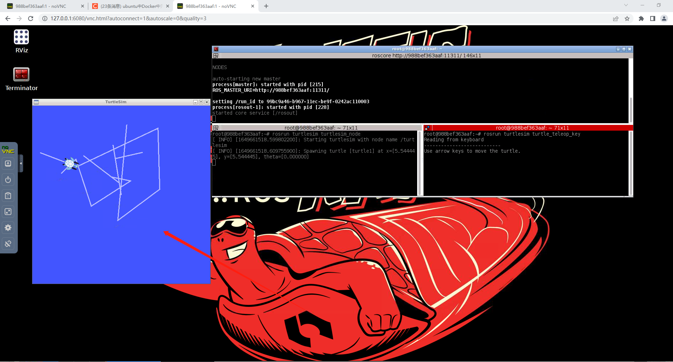Go forward in browser history

click(x=19, y=19)
